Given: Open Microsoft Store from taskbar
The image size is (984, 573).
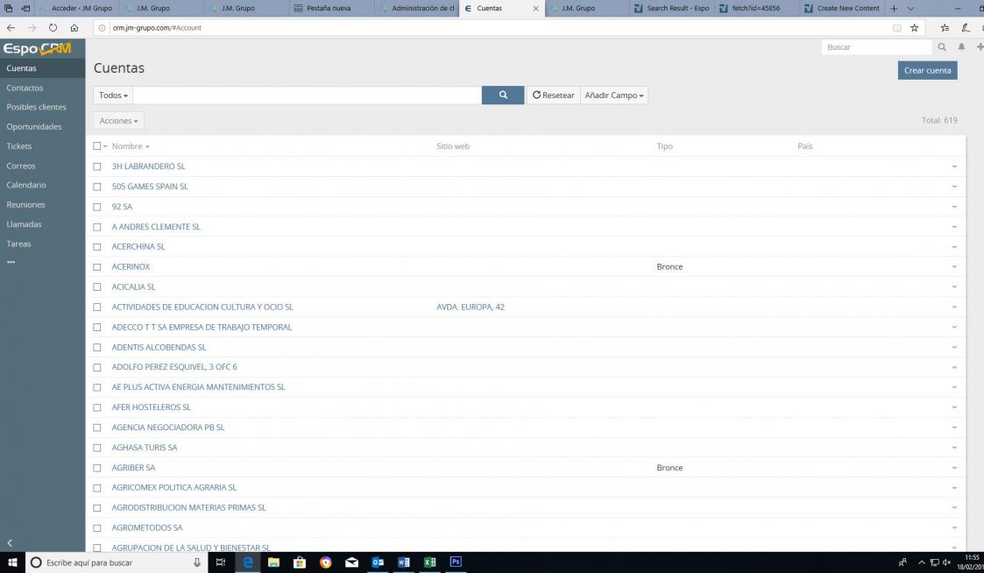Looking at the screenshot, I should 300,562.
